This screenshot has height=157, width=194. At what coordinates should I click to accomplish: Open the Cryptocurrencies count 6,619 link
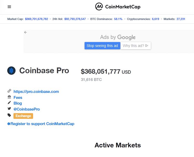155,19
